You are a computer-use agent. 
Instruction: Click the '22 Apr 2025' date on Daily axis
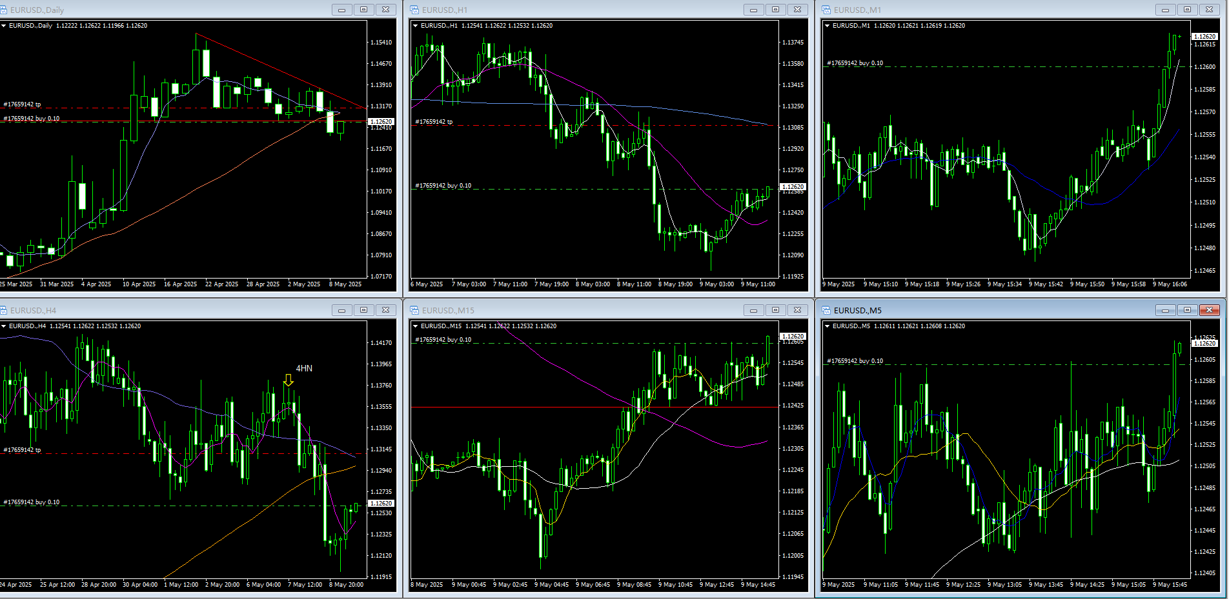[x=221, y=284]
